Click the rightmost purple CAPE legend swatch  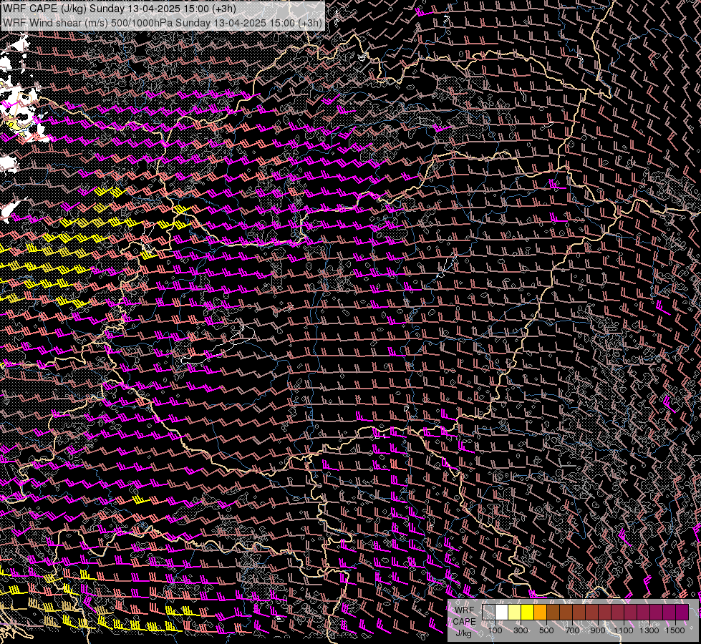tap(682, 613)
